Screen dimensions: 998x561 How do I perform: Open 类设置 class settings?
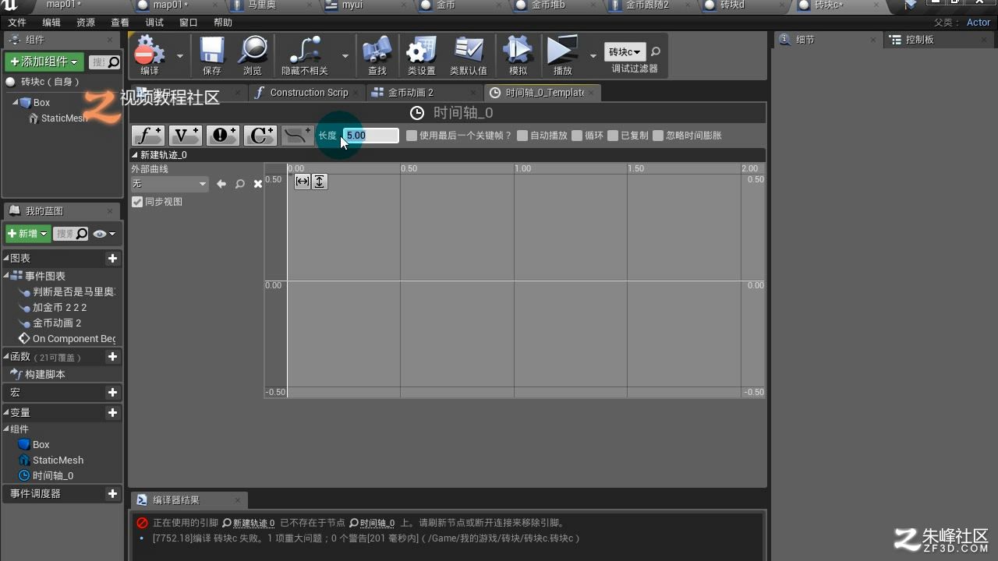tap(421, 55)
